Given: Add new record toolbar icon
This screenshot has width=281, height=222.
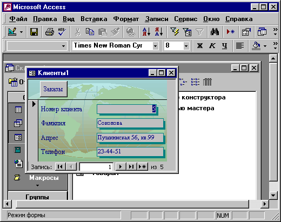Looking at the screenshot, I should point(231,32).
